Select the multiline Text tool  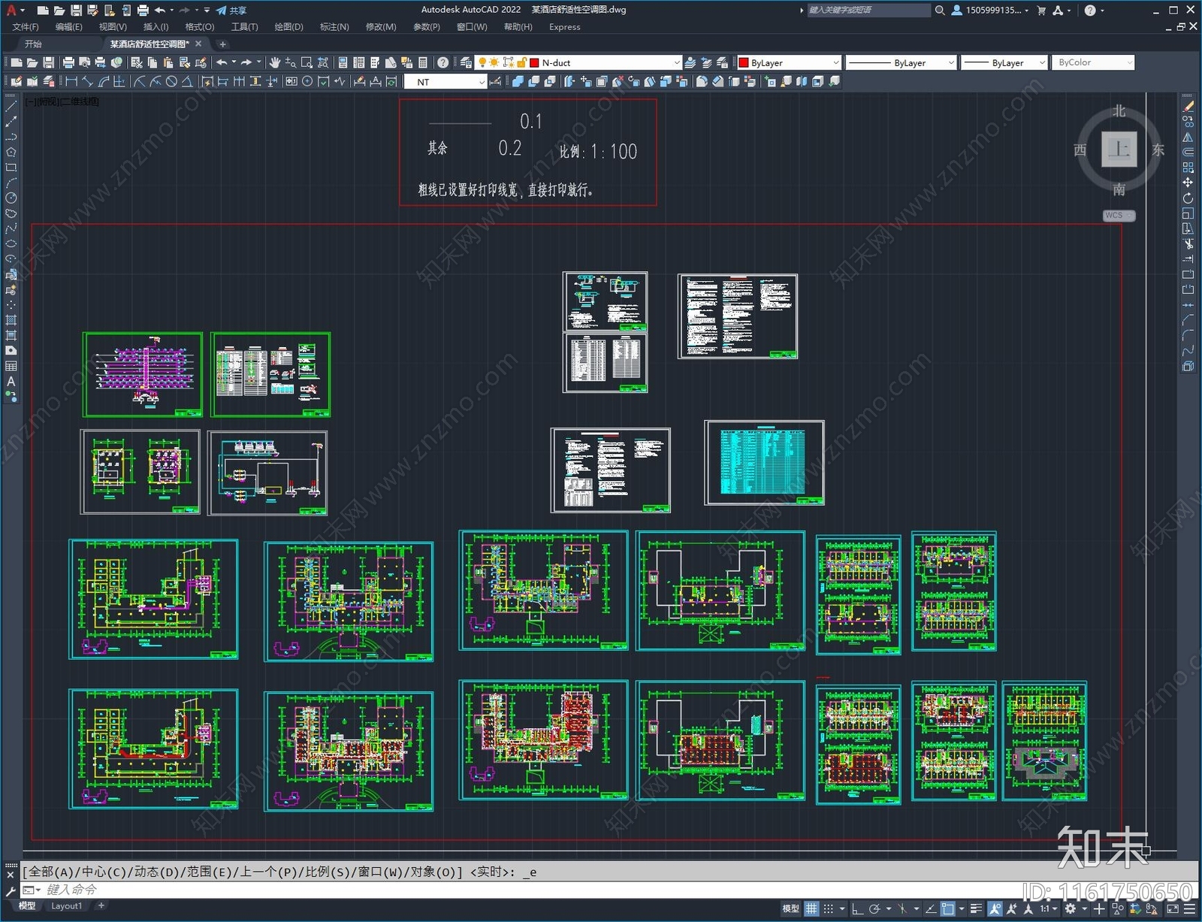[11, 382]
